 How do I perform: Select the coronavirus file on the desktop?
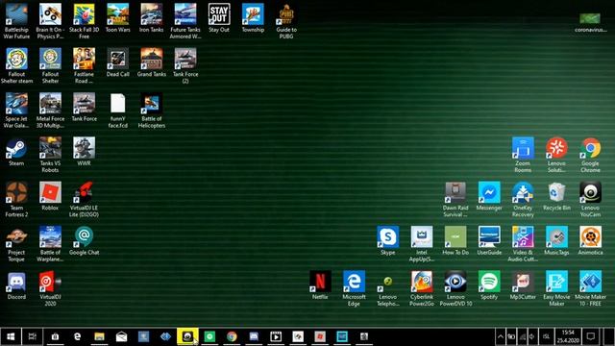[x=590, y=22]
